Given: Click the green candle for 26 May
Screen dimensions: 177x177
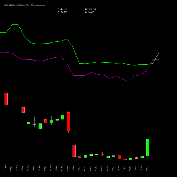Looking at the screenshot, I should pyautogui.click(x=63, y=117).
